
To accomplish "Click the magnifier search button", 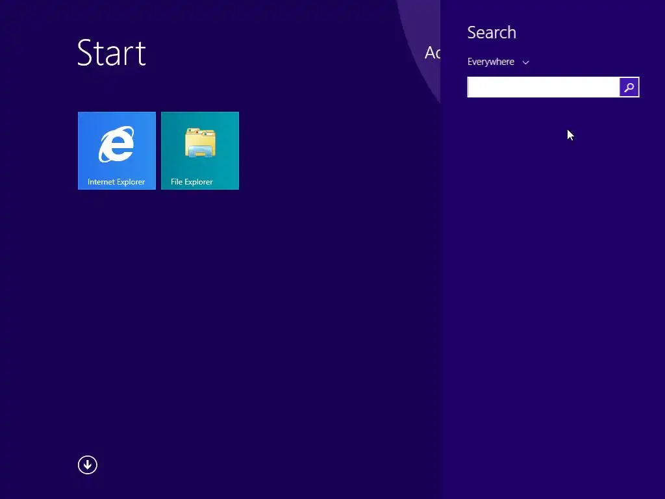I will (x=629, y=87).
